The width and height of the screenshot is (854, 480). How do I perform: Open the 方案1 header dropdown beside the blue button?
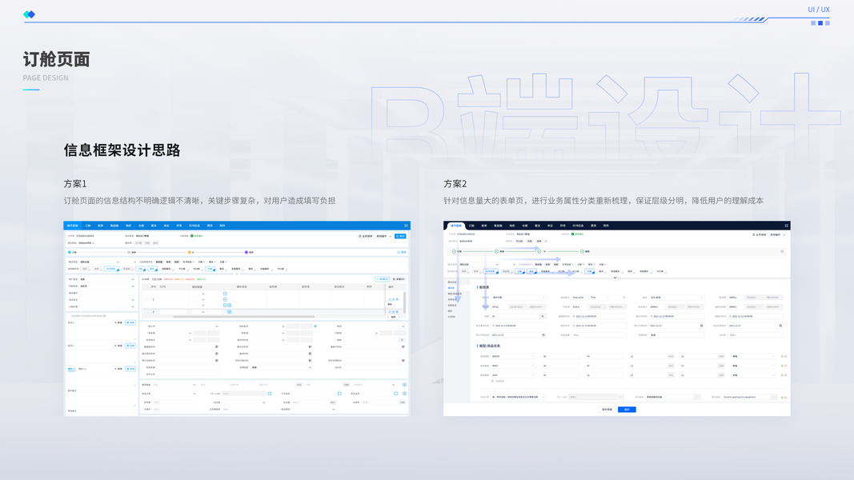384,236
